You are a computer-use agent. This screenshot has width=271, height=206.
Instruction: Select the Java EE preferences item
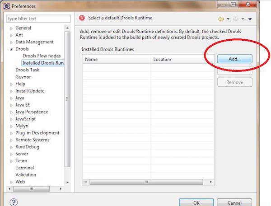[23, 105]
